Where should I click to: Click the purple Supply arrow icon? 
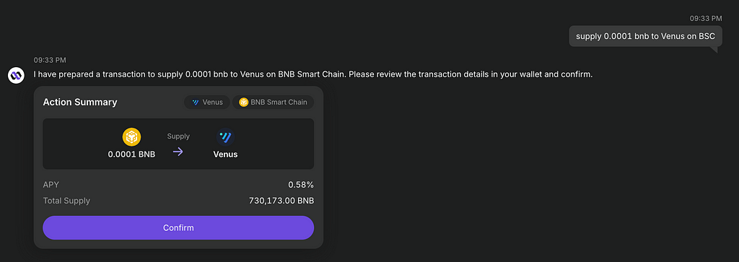(x=178, y=152)
